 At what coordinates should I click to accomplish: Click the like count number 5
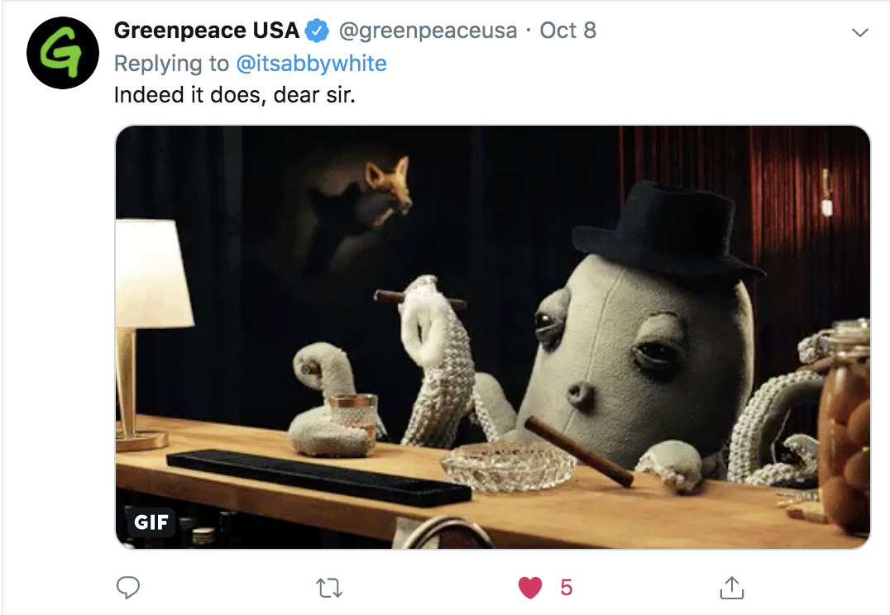pos(566,588)
